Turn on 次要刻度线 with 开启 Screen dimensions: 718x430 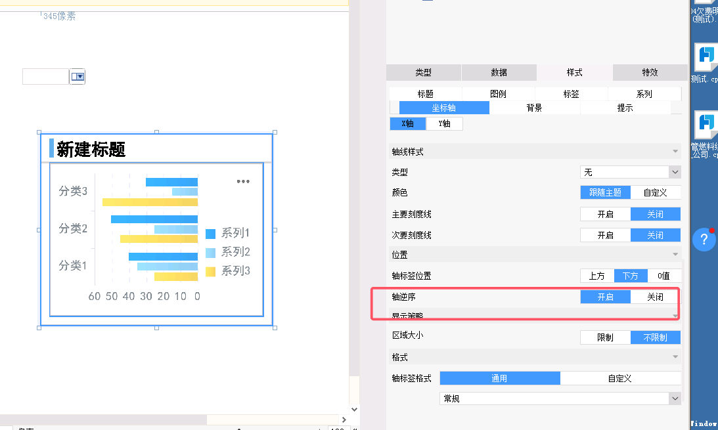click(606, 235)
